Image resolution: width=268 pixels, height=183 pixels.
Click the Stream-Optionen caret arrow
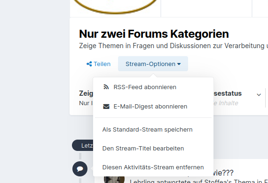179,64
